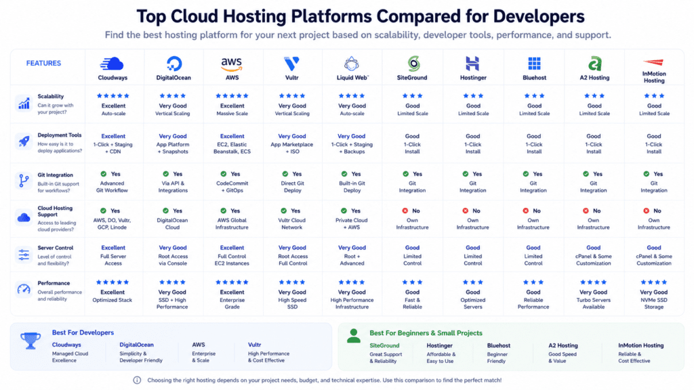694x390 pixels.
Task: Click the 'Best For Developers' heading
Action: (83, 332)
